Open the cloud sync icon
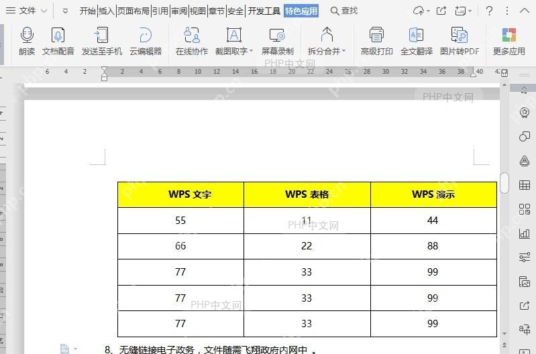Screen dimensions: 536x354 419,11
